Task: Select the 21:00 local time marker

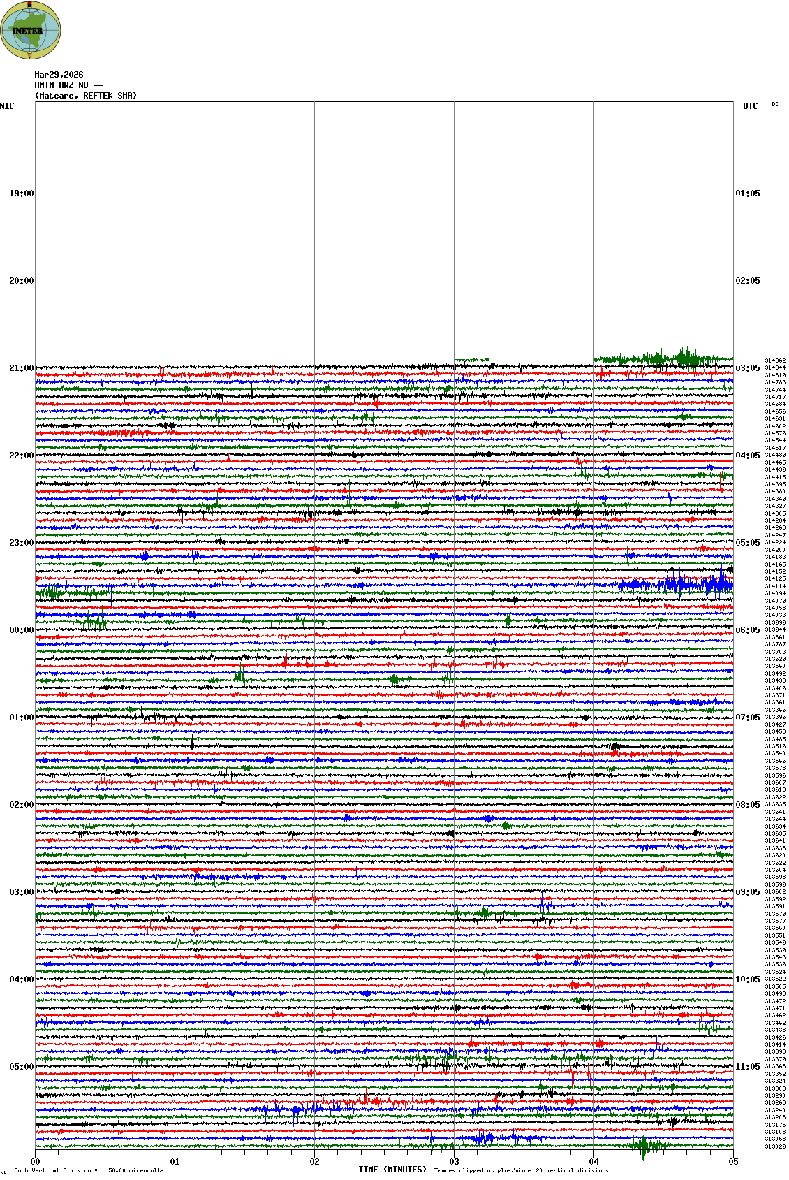Action: click(x=21, y=368)
